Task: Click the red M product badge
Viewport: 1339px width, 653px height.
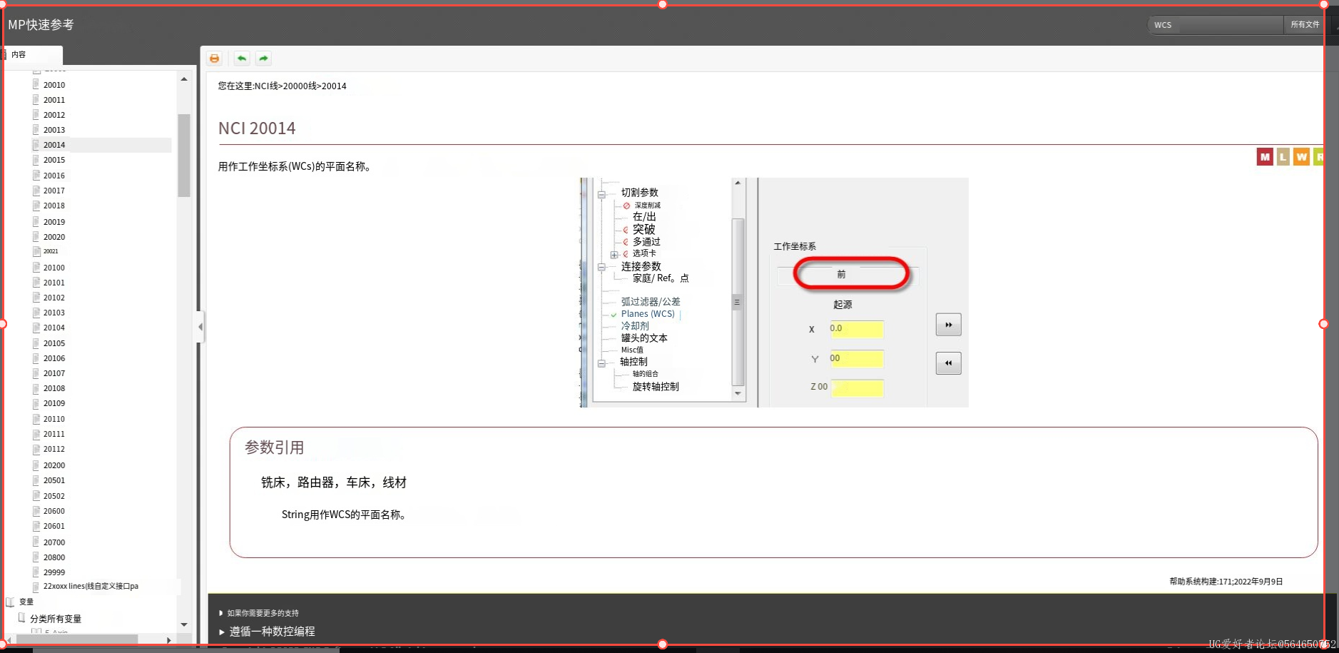Action: [x=1265, y=157]
